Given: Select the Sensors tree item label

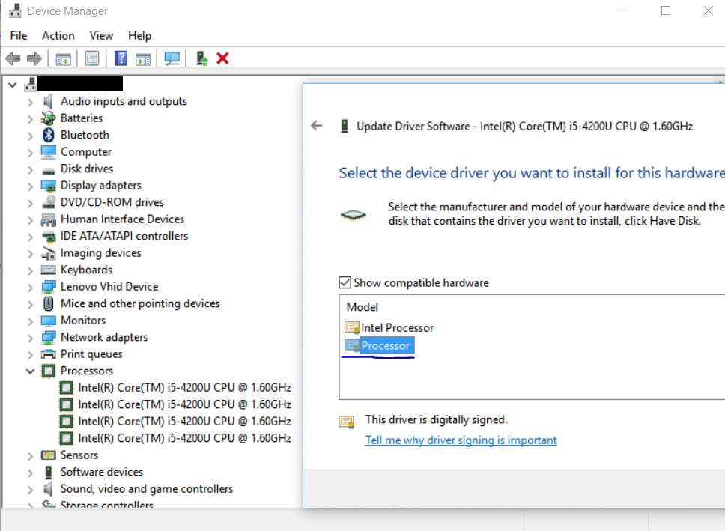Looking at the screenshot, I should (79, 455).
